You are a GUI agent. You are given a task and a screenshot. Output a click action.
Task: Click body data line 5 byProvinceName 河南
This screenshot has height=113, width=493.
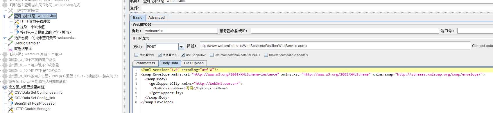(x=191, y=88)
